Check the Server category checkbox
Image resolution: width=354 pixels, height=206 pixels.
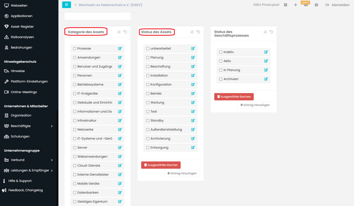pyautogui.click(x=75, y=147)
